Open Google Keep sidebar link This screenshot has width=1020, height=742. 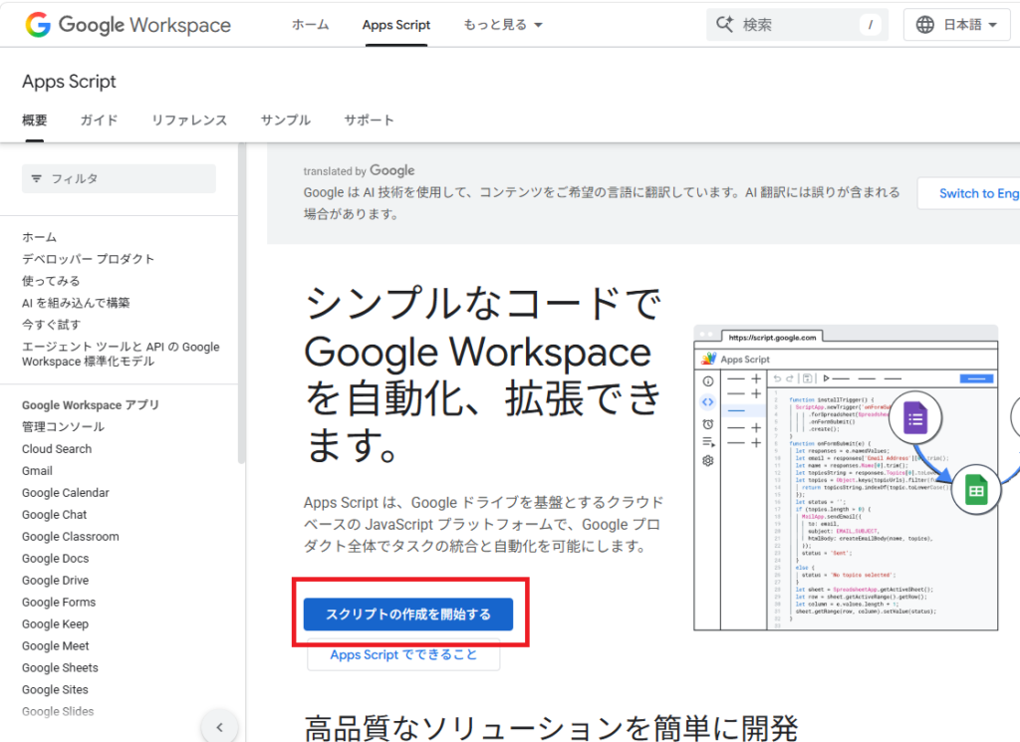[56, 623]
